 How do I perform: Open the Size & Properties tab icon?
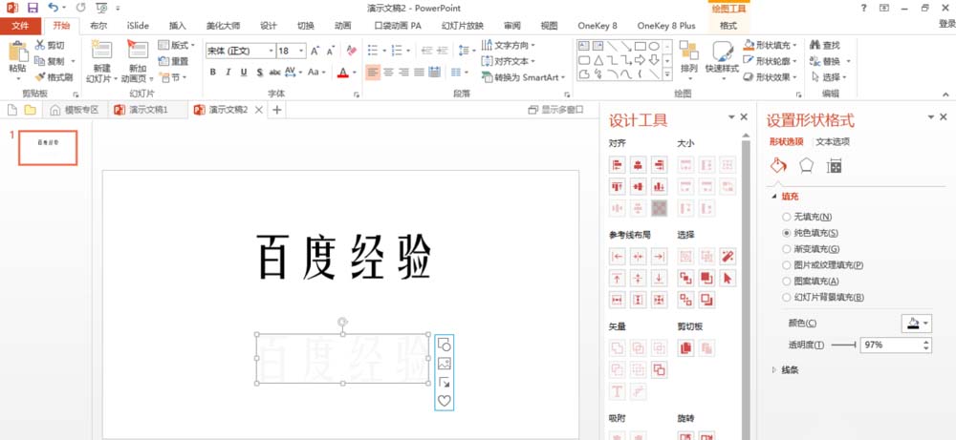click(x=834, y=165)
